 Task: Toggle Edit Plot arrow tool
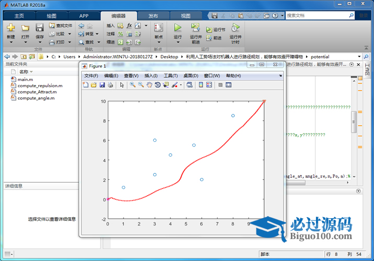pyautogui.click(x=122, y=85)
